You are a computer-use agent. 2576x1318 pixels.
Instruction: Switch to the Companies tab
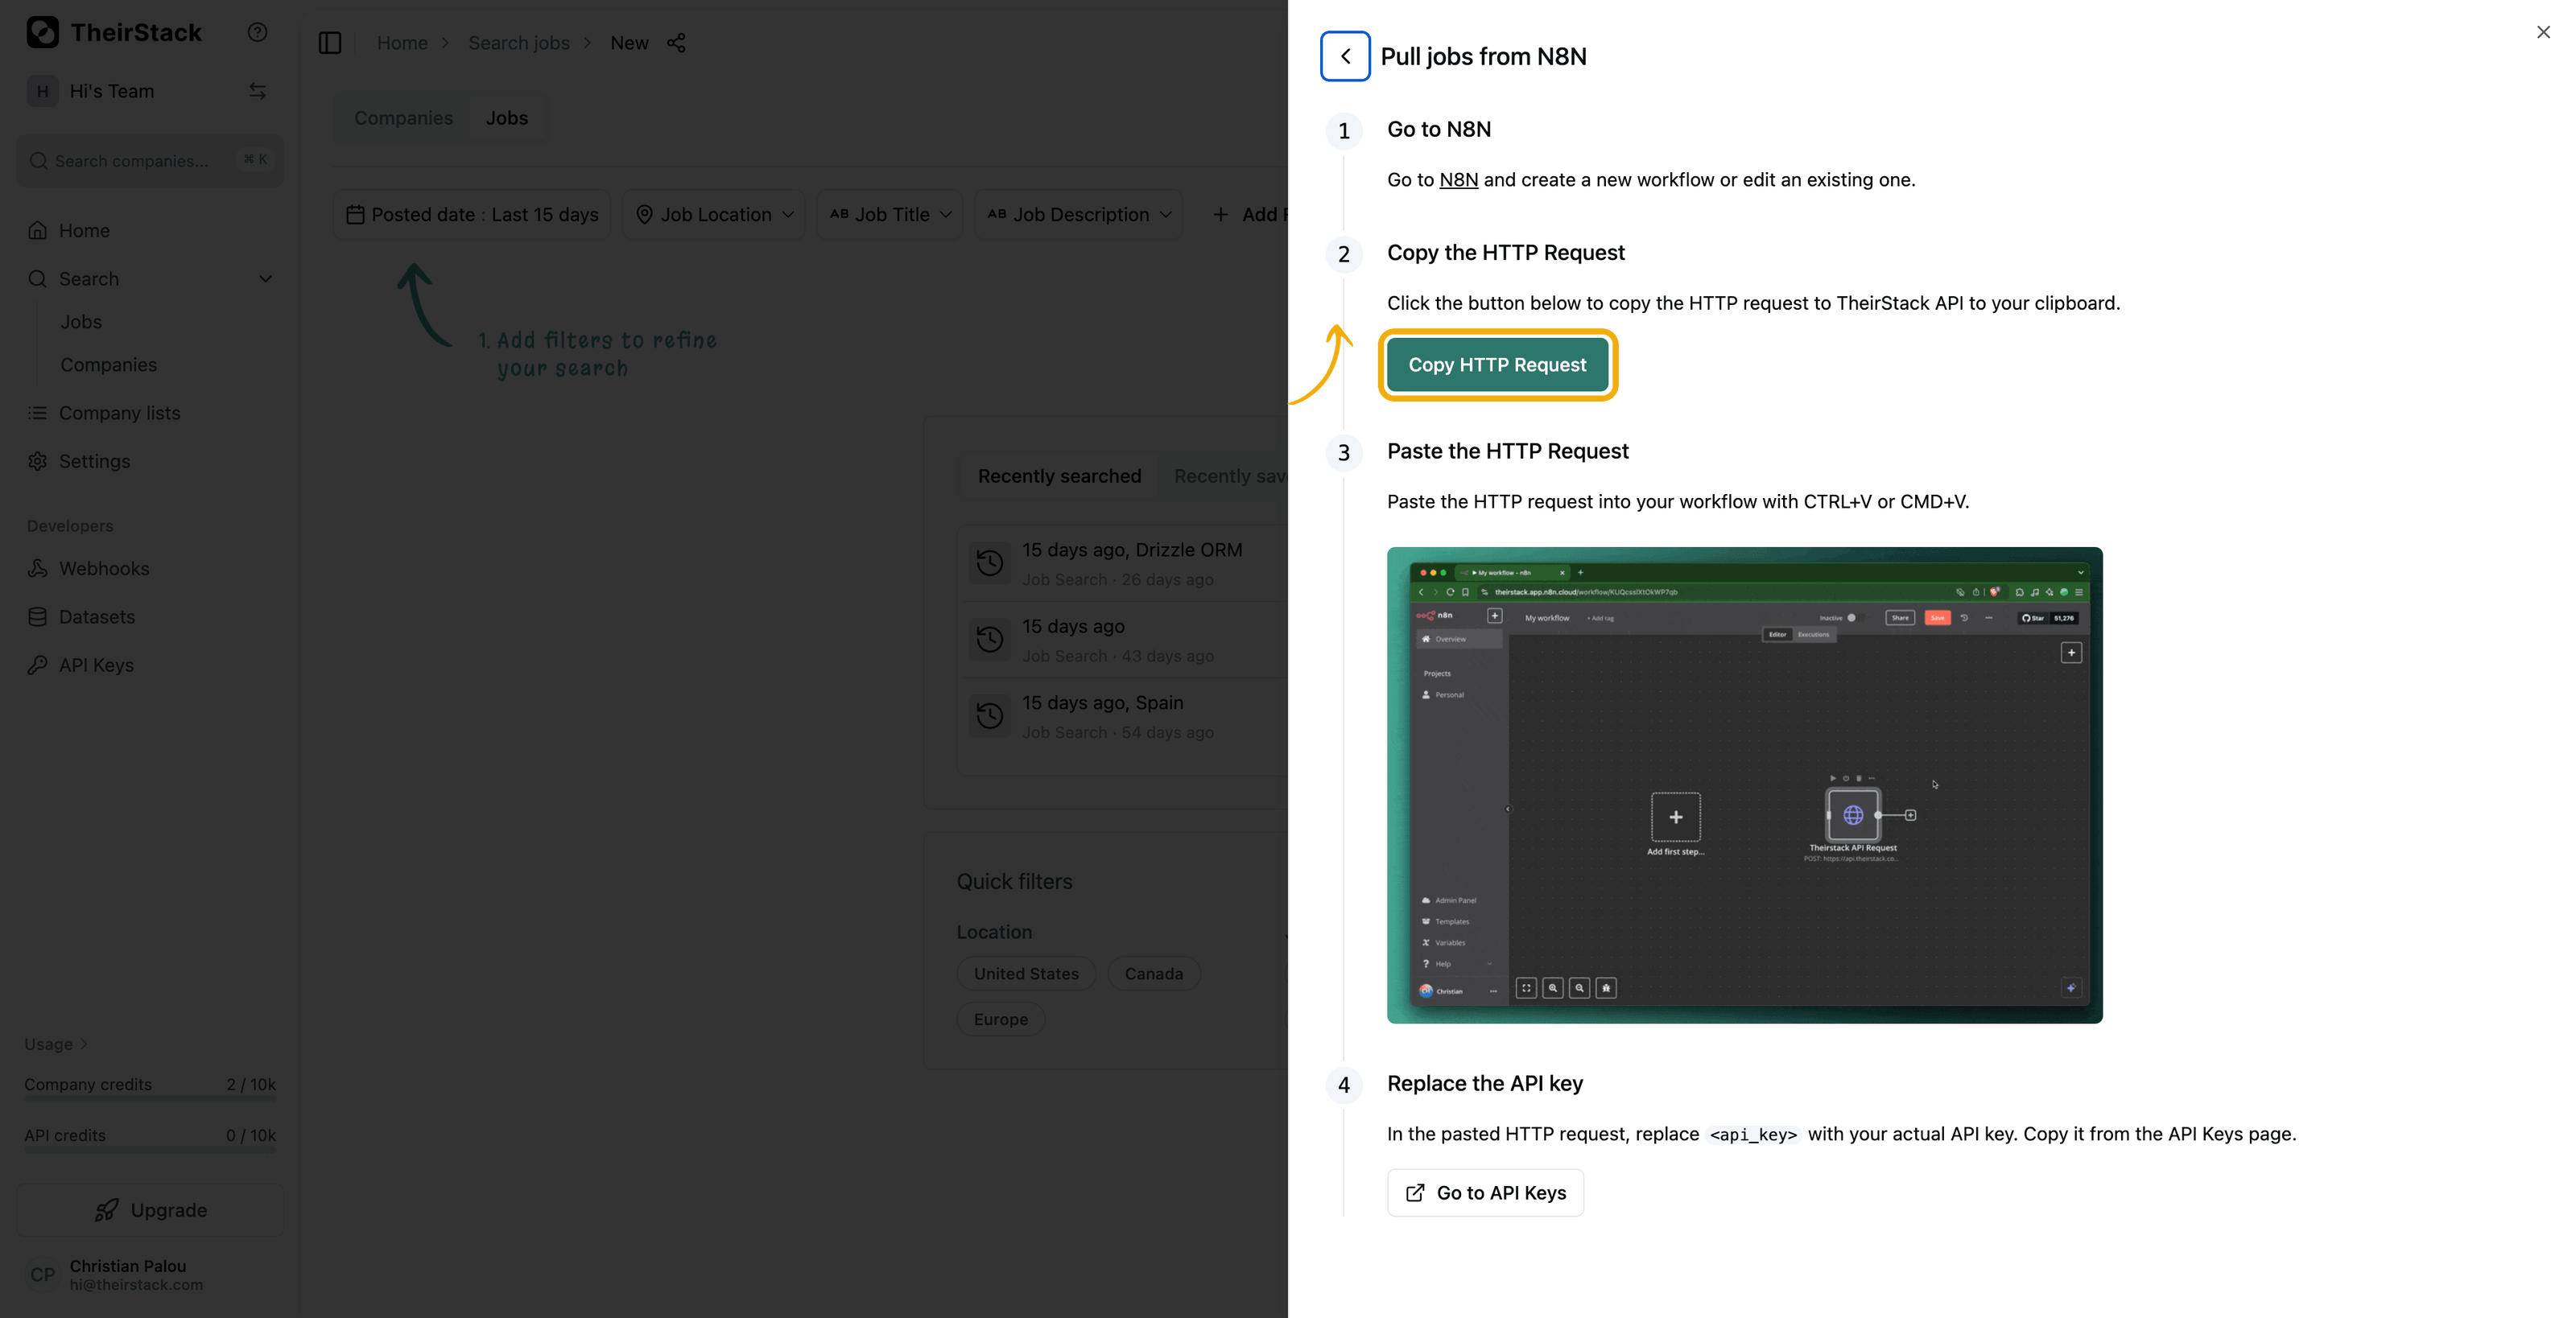(x=403, y=118)
